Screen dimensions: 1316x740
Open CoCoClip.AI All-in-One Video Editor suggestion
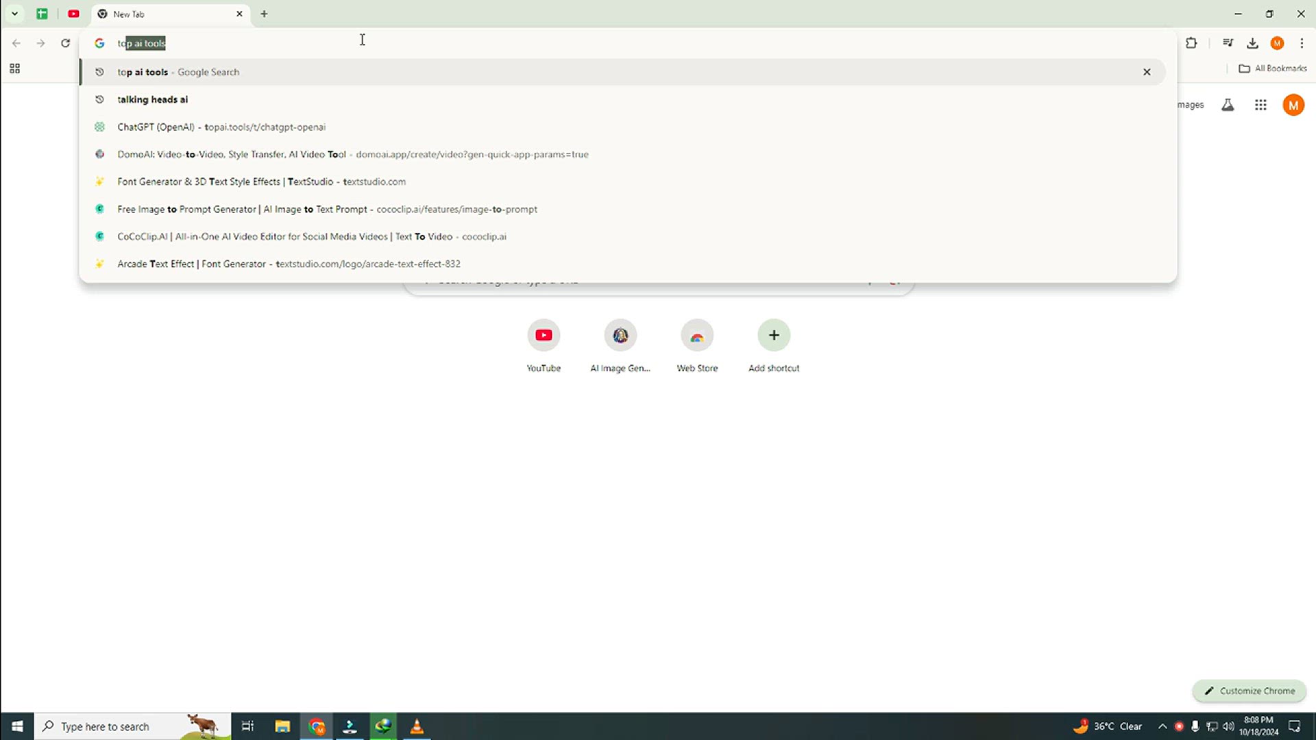[622, 236]
